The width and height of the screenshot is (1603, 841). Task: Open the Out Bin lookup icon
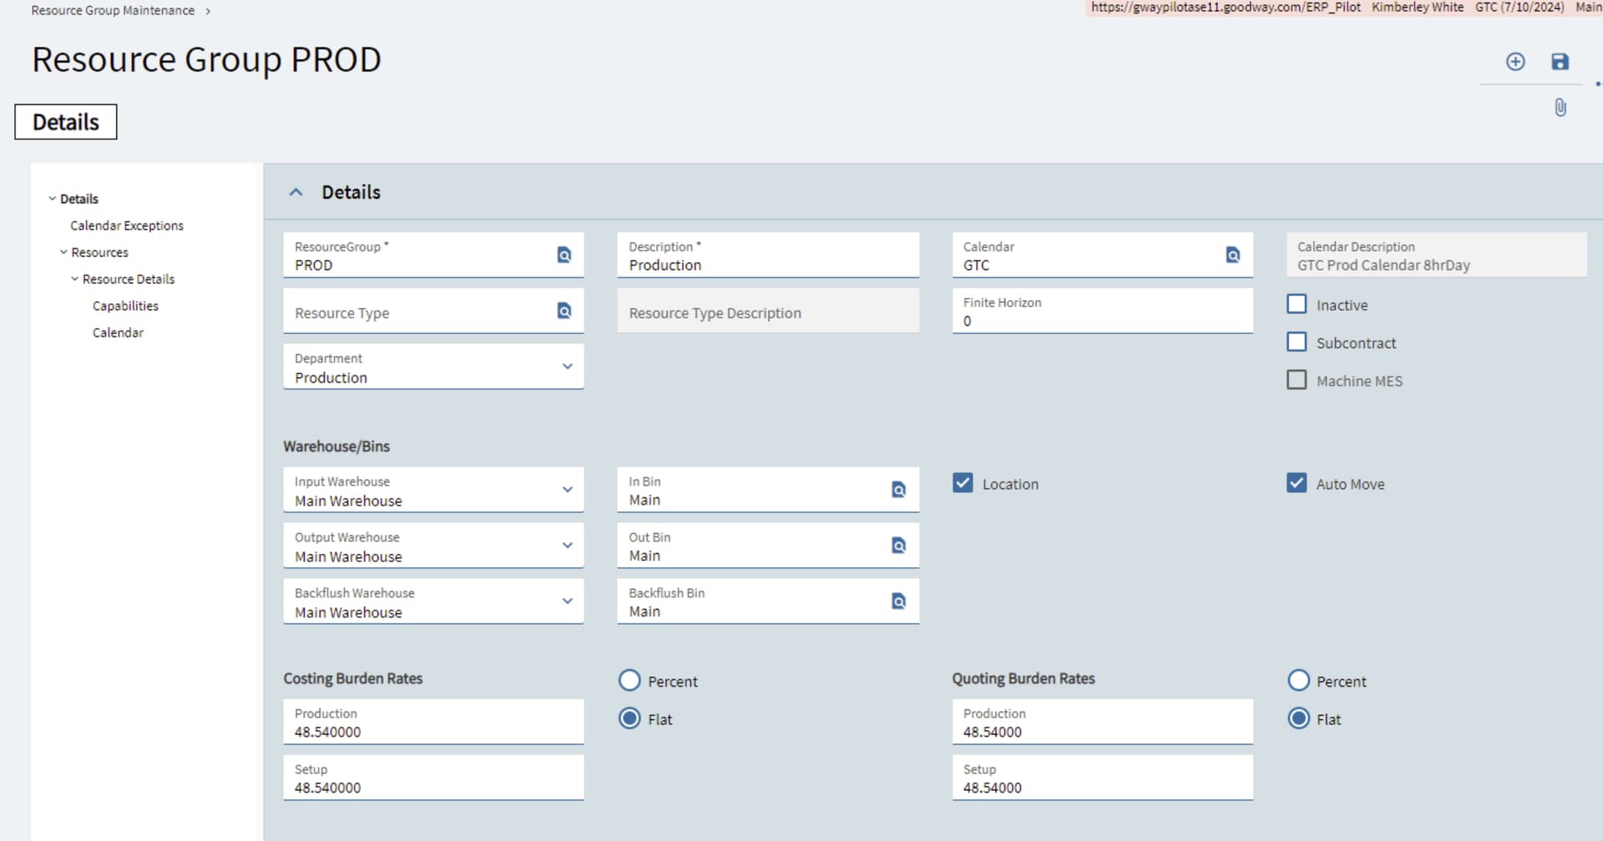898,546
